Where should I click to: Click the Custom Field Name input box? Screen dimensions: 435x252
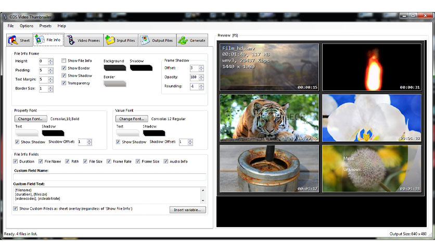point(110,177)
